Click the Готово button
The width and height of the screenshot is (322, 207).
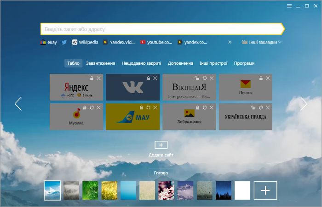(x=161, y=173)
